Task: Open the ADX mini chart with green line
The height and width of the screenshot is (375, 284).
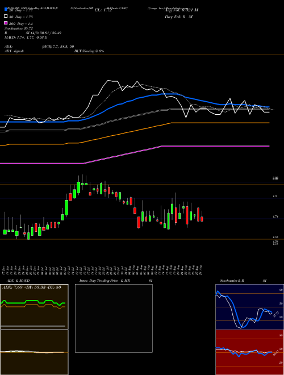Action: click(x=34, y=307)
